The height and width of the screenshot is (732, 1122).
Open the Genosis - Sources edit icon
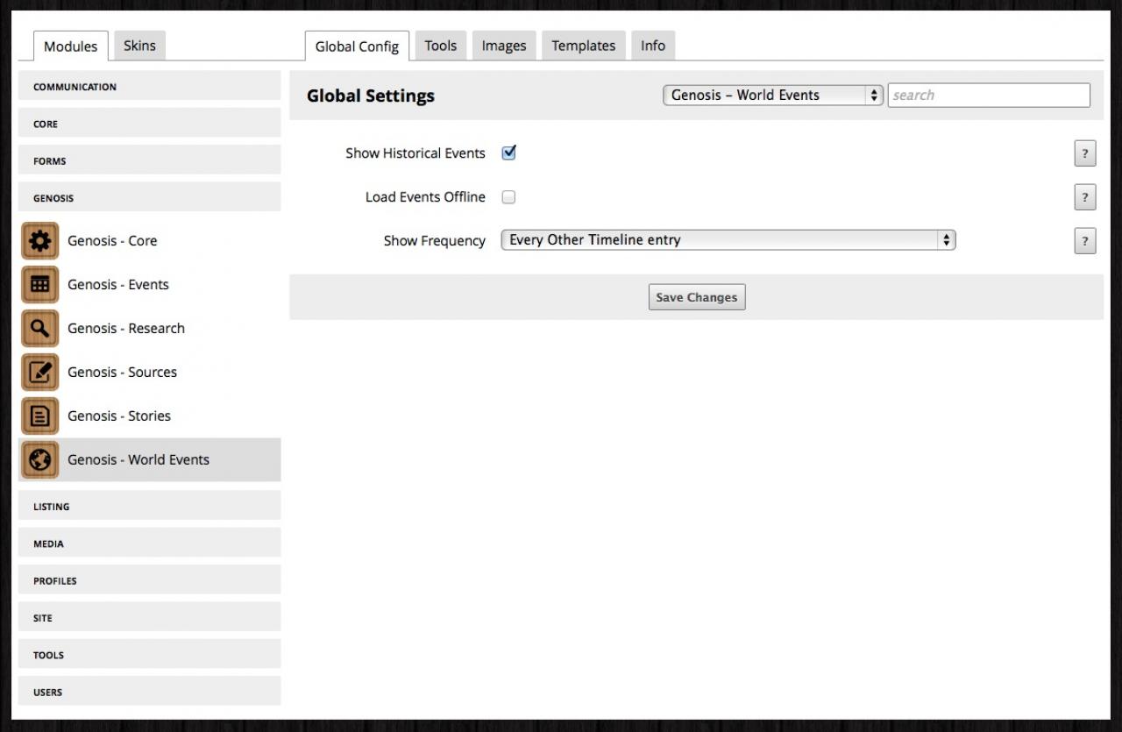40,373
